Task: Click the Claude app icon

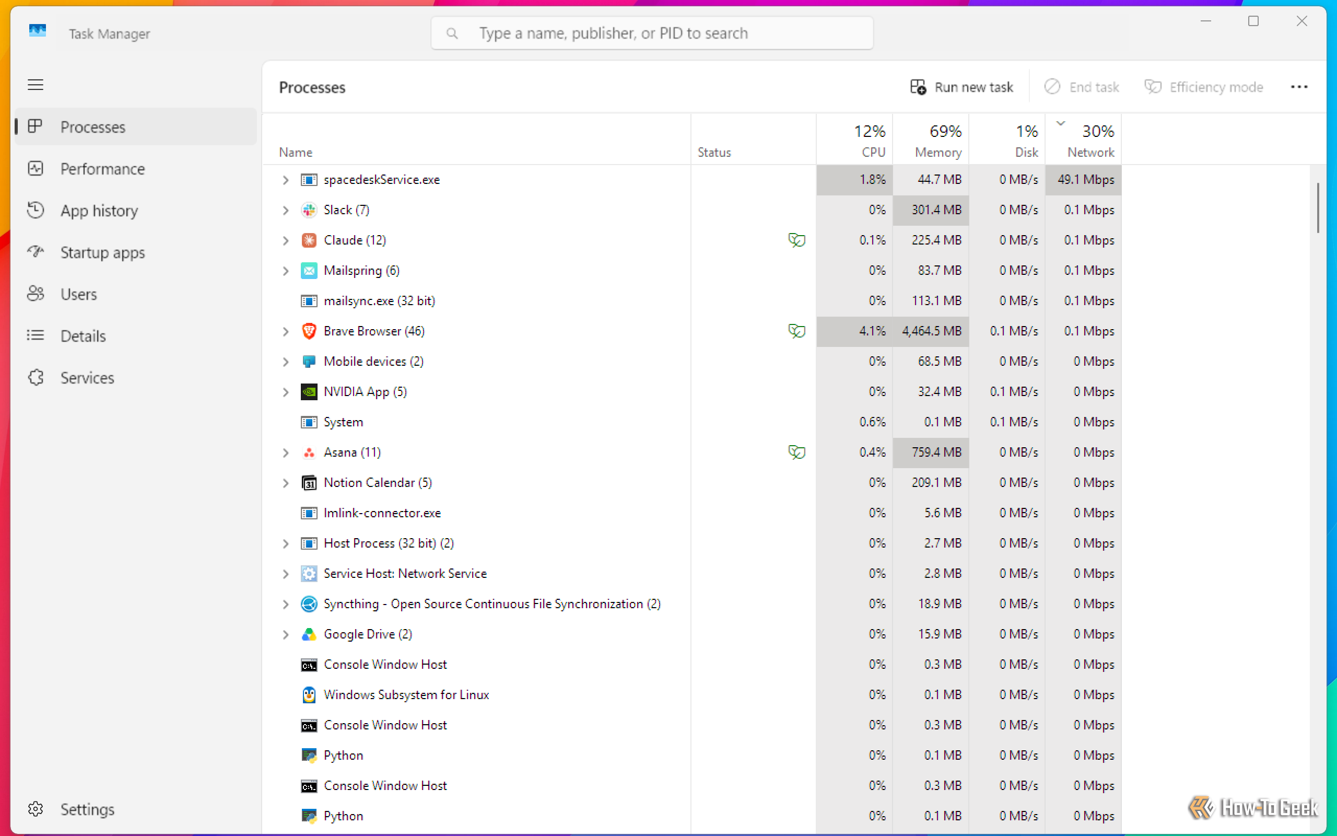Action: pyautogui.click(x=309, y=240)
